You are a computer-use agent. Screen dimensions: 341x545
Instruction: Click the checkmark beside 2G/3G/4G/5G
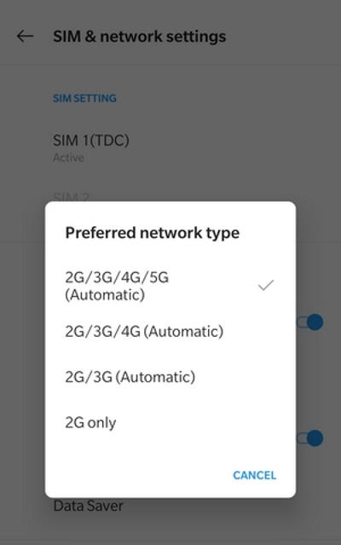click(266, 286)
